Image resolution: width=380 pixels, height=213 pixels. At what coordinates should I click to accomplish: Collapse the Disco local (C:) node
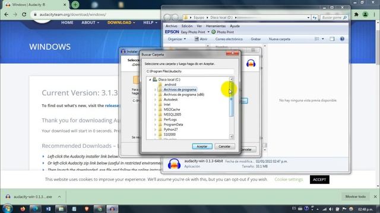[x=150, y=80]
